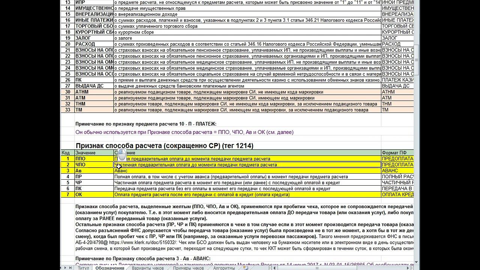Click the 'Примечание по признаку предмета расчета 10' note

tap(146, 124)
